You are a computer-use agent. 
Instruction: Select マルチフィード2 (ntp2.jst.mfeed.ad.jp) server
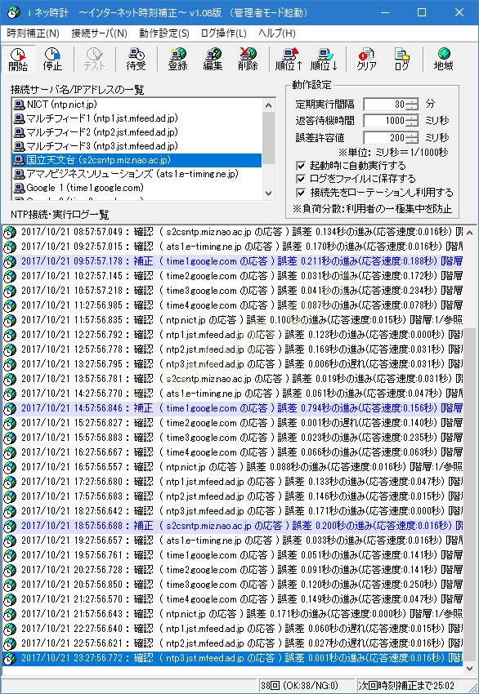click(137, 132)
